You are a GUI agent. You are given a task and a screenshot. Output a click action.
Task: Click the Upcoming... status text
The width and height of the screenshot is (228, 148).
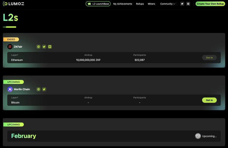210,136
